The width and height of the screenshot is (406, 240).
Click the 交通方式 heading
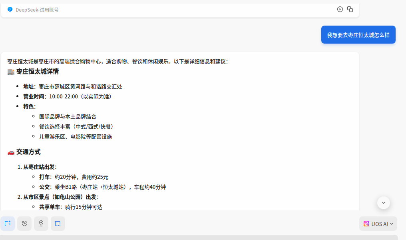(x=28, y=152)
